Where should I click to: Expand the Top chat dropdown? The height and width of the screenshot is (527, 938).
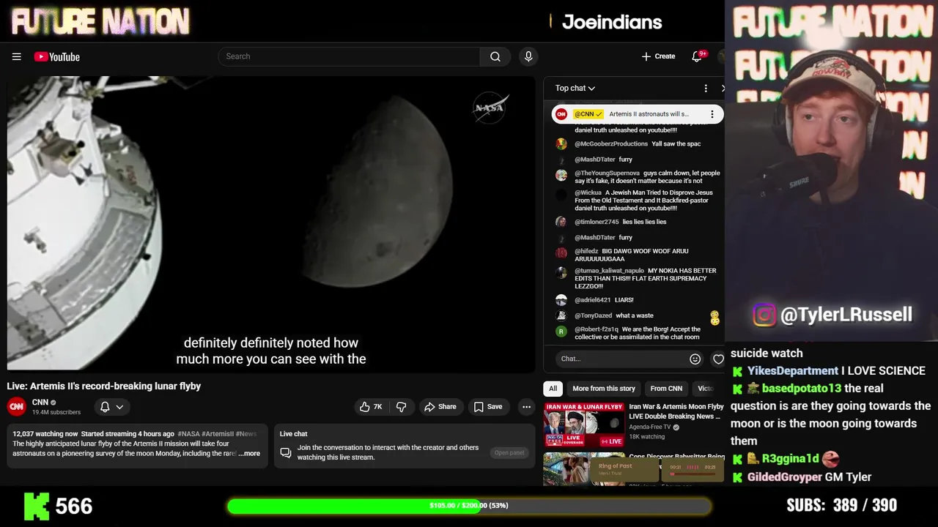(575, 88)
